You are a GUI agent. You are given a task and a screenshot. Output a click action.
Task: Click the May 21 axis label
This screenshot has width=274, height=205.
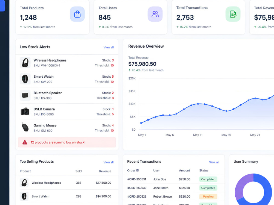(255, 135)
